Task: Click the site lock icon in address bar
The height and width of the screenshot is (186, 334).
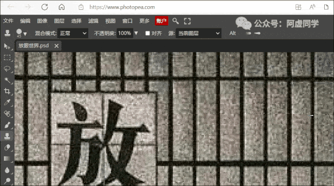Action: click(81, 7)
